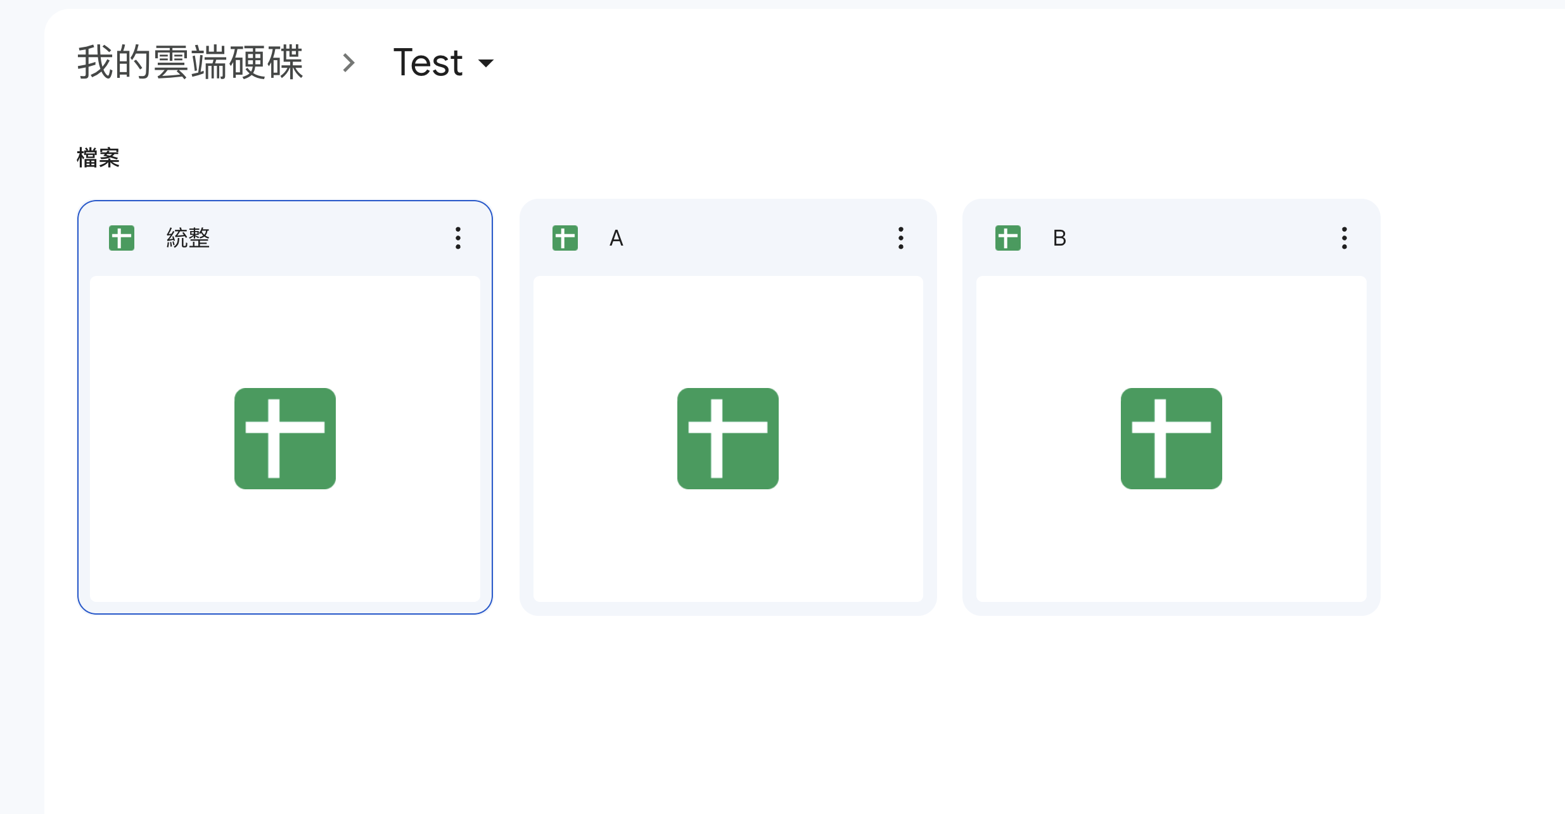Screen dimensions: 1565x814
Task: Click the Test folder name in breadcrumb
Action: [428, 63]
